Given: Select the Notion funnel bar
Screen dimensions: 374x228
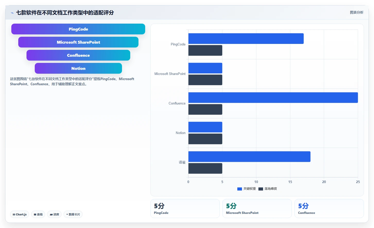Looking at the screenshot, I should click(x=78, y=68).
